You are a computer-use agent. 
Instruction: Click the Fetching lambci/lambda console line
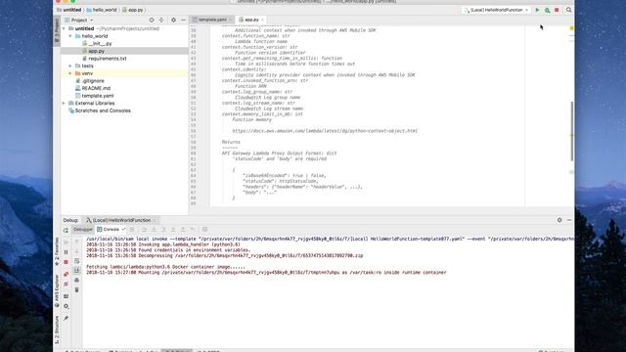pos(165,267)
